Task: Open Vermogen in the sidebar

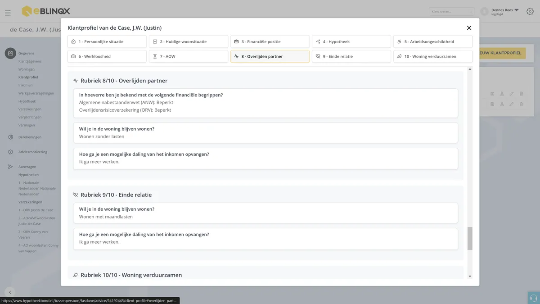Action: click(x=27, y=125)
